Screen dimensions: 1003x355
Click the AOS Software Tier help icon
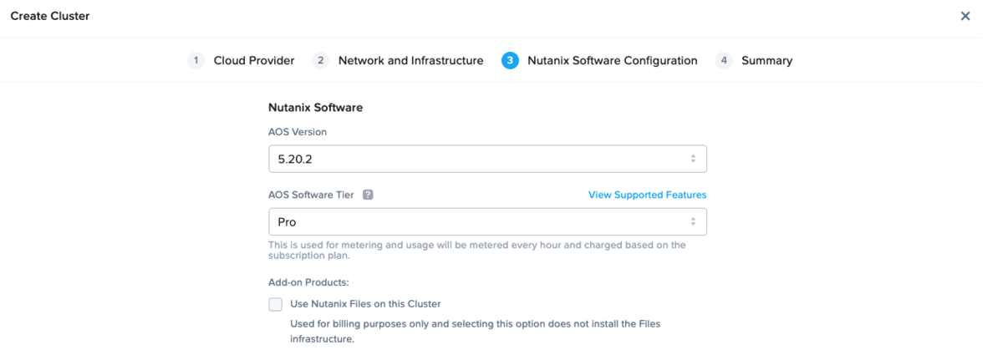pos(368,195)
